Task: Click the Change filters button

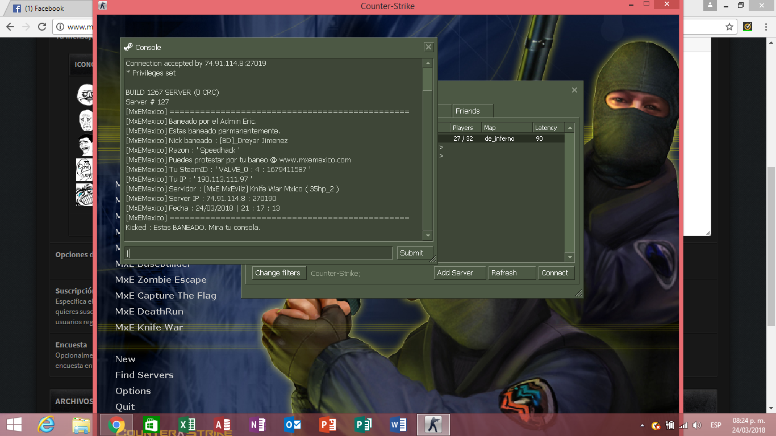Action: [279, 273]
